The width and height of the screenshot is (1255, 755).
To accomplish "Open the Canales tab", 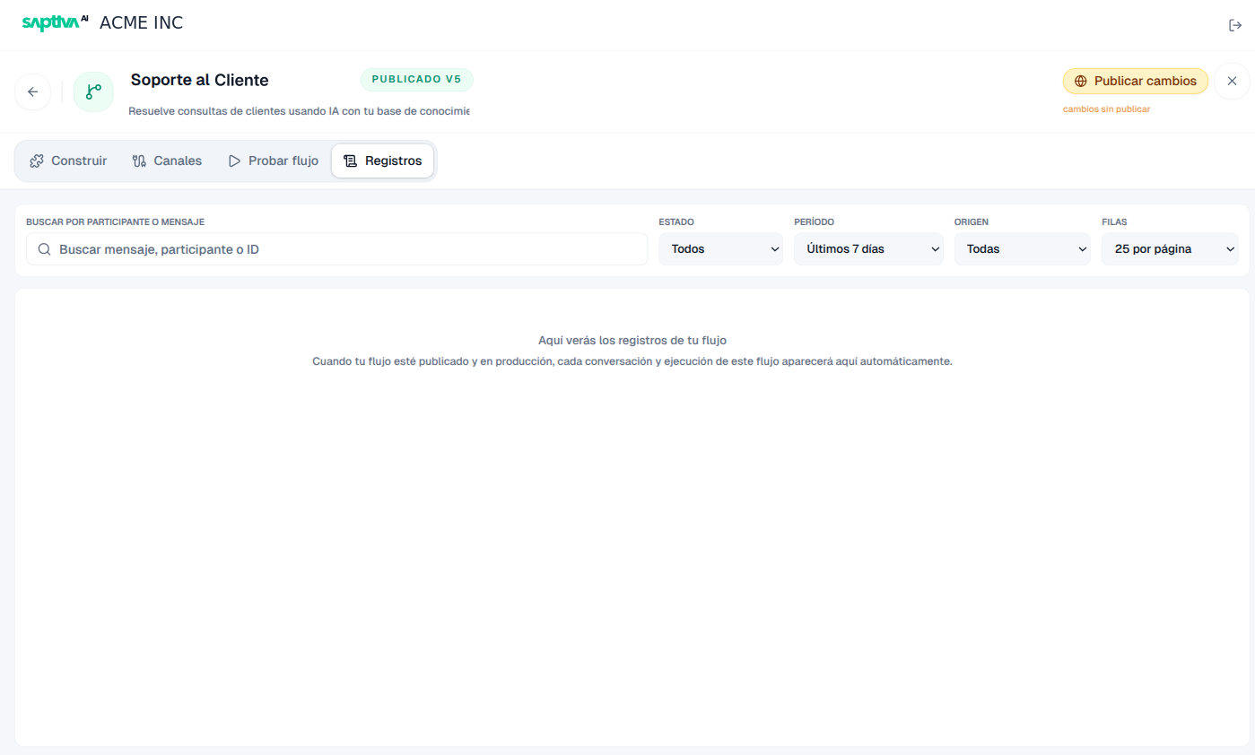I will pos(168,161).
